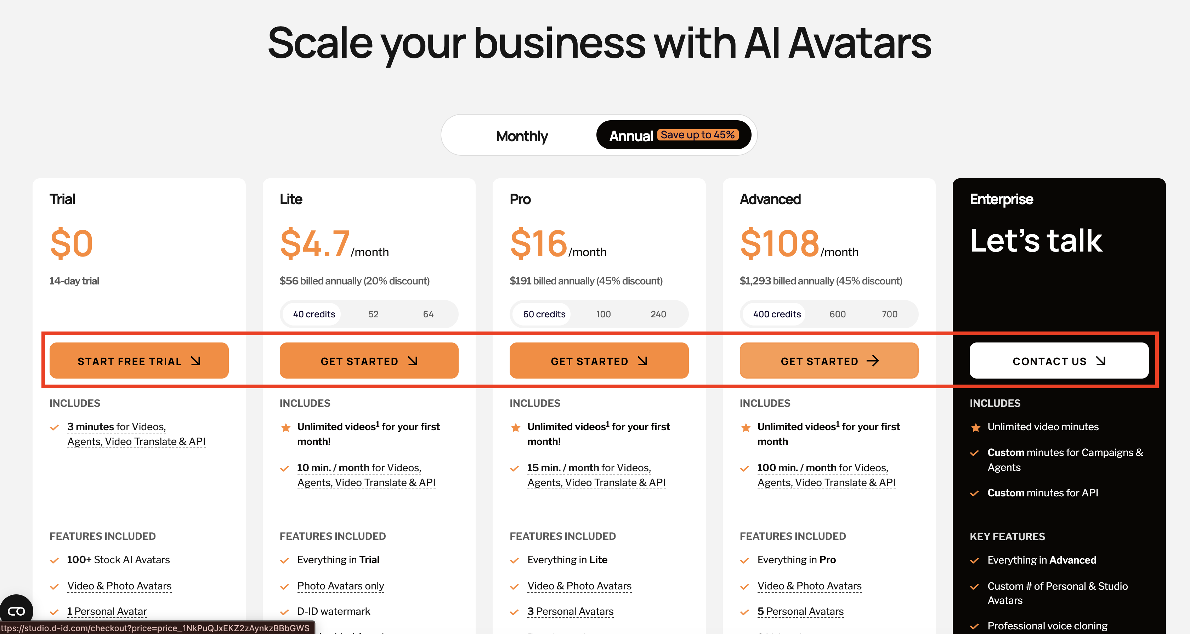
Task: Click arrow icon on Pro Get Started button
Action: [x=642, y=361]
